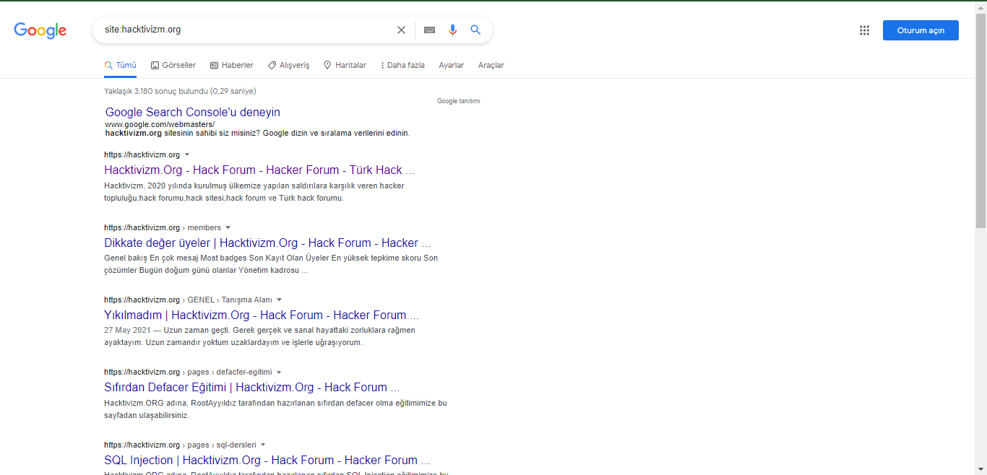Expand arrow next to Tanışma Alanı URL

pos(279,300)
